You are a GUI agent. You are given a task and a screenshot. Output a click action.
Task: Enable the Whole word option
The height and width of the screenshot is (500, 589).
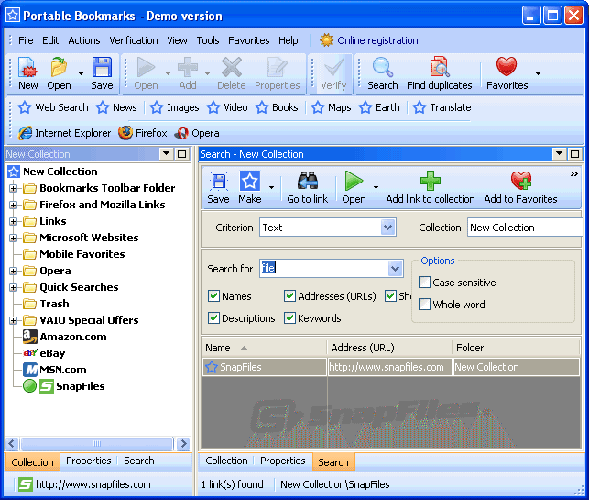coord(424,304)
